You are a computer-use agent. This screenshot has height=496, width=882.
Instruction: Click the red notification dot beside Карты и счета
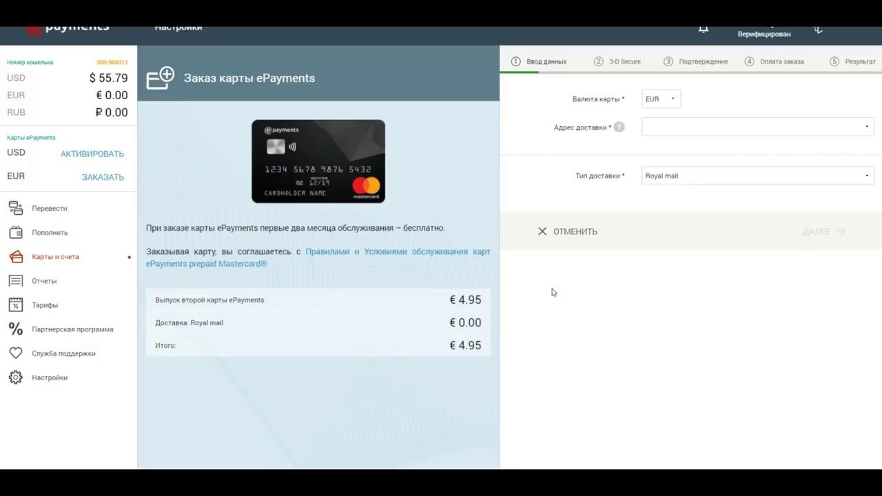(x=129, y=257)
